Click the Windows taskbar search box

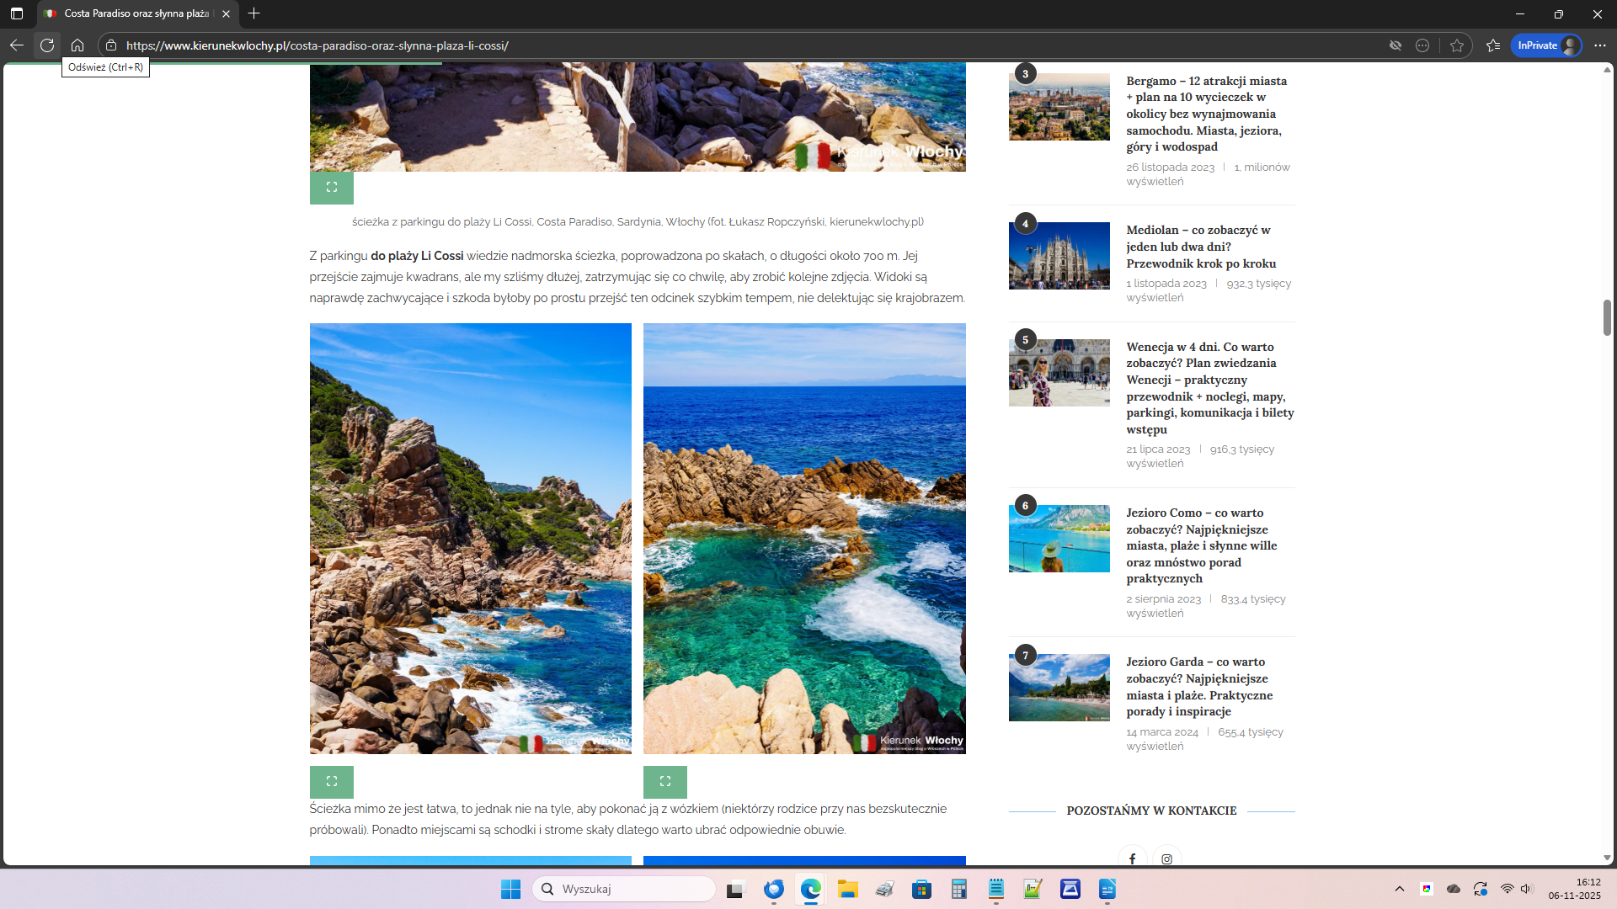pyautogui.click(x=625, y=889)
